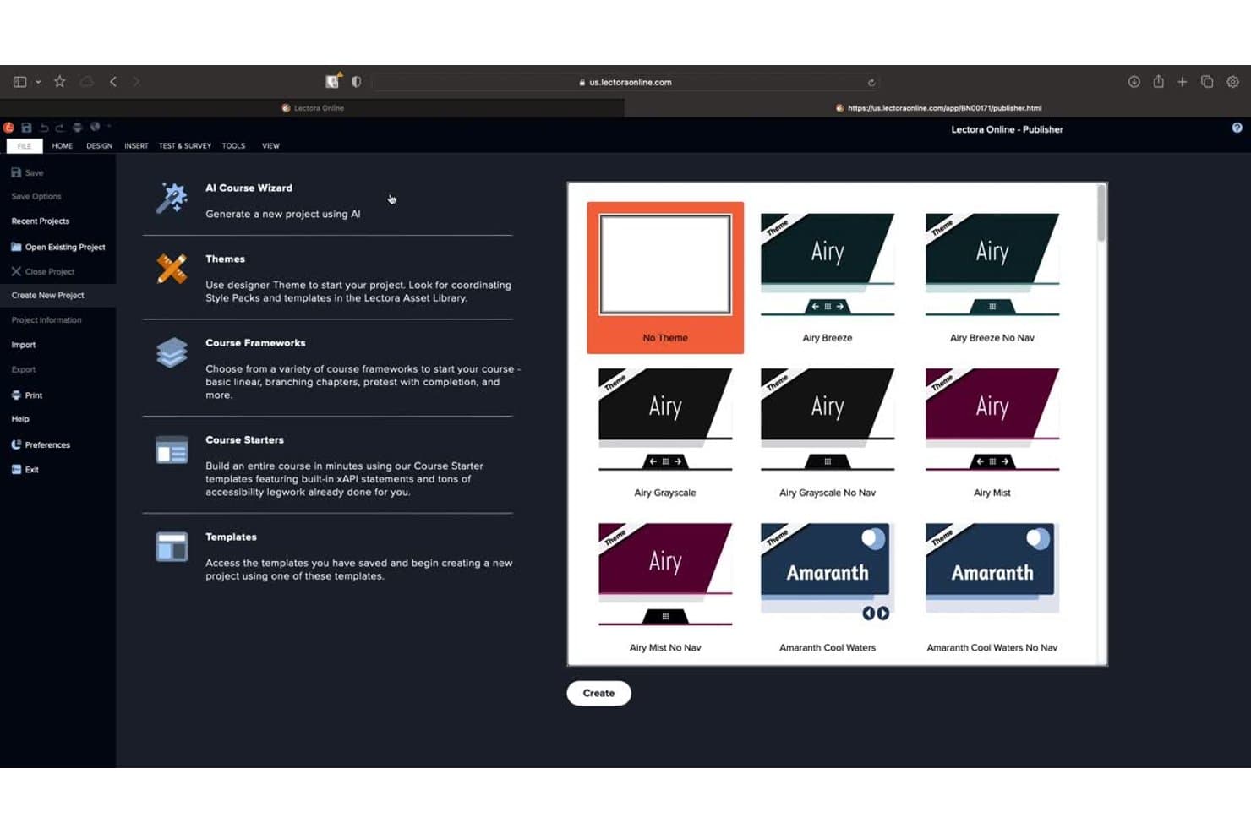1251x834 pixels.
Task: Open the VIEW ribbon tab
Action: [x=270, y=146]
